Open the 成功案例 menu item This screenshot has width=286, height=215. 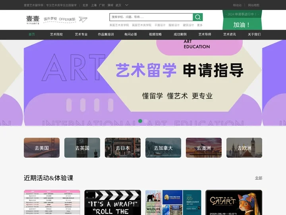pos(180,34)
